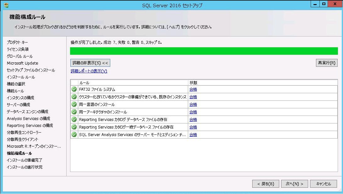
Task: Click FAT32 ファイル システム rule text
Action: (x=97, y=89)
